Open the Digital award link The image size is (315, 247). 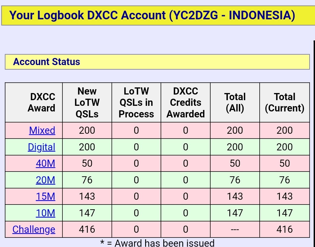click(x=41, y=147)
